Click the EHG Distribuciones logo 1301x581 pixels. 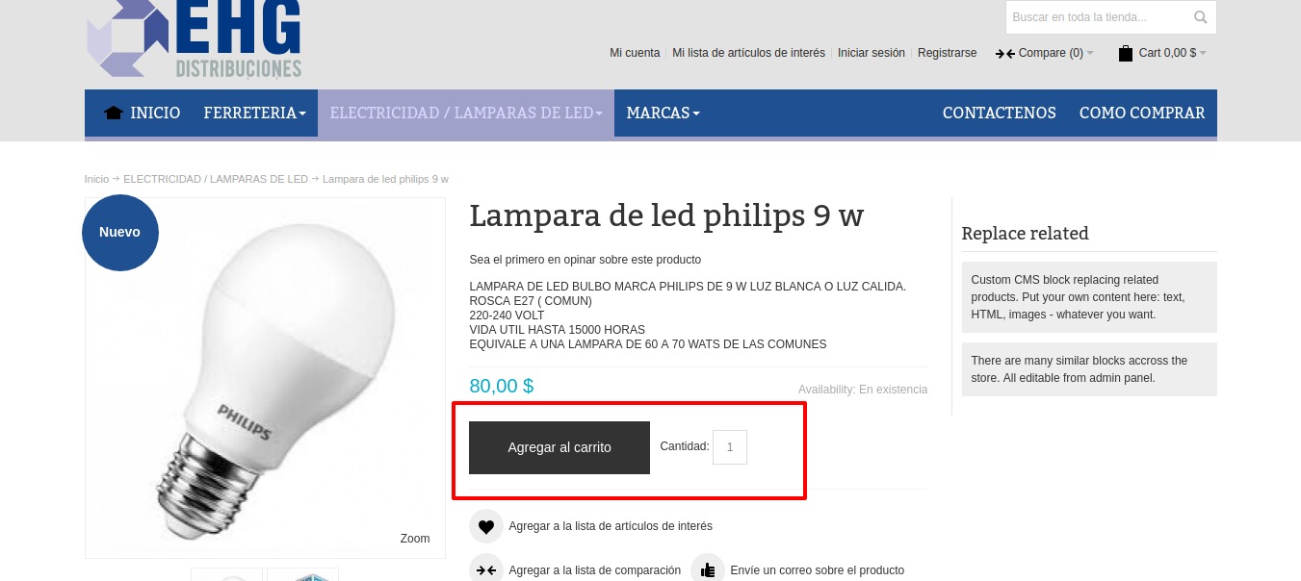194,38
